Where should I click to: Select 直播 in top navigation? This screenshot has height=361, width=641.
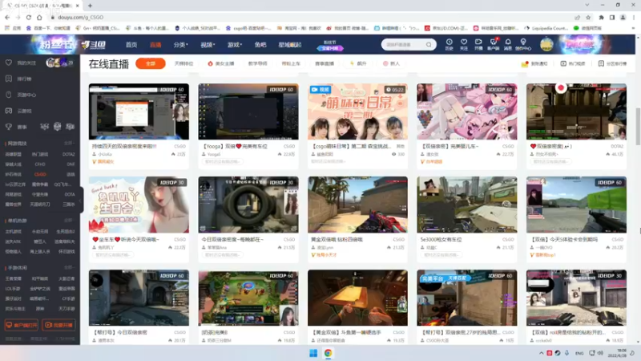[x=155, y=45]
